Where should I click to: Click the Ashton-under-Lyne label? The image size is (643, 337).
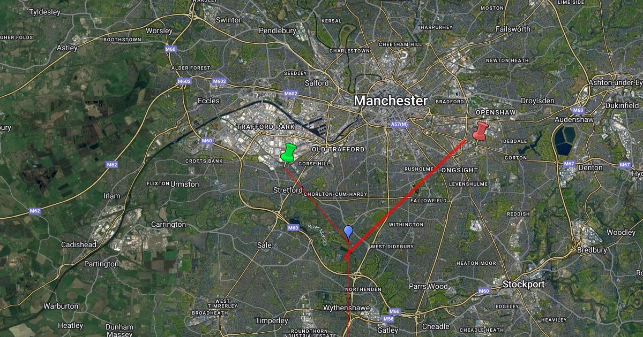[x=615, y=82]
